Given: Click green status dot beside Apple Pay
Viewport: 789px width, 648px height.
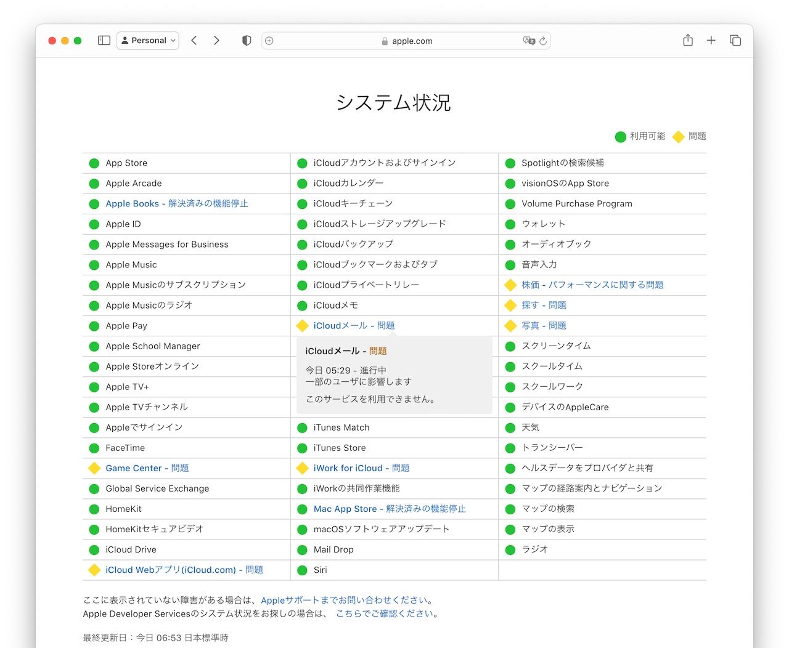Looking at the screenshot, I should pos(94,326).
